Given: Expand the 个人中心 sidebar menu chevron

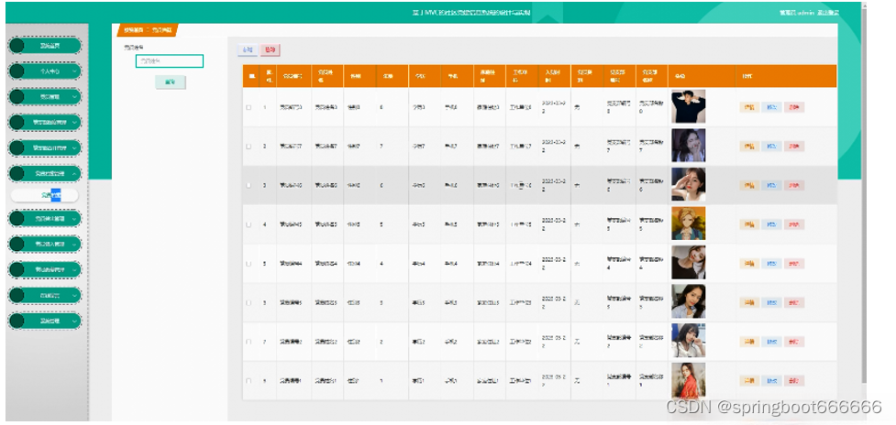Looking at the screenshot, I should 75,71.
